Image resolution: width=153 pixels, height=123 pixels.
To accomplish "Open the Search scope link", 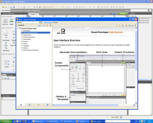I will [48, 23].
